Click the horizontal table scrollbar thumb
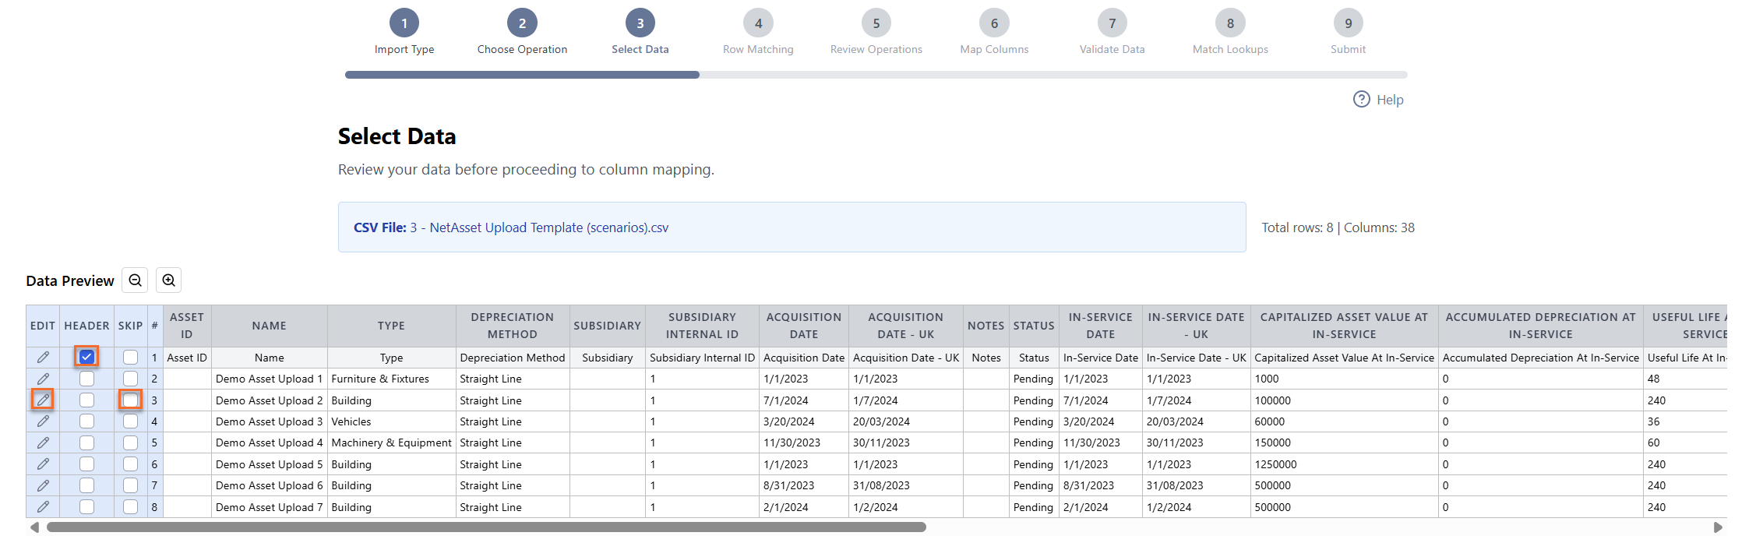This screenshot has height=550, width=1756. click(x=486, y=527)
